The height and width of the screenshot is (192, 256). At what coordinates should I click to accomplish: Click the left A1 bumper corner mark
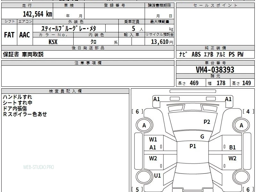coord(156,99)
